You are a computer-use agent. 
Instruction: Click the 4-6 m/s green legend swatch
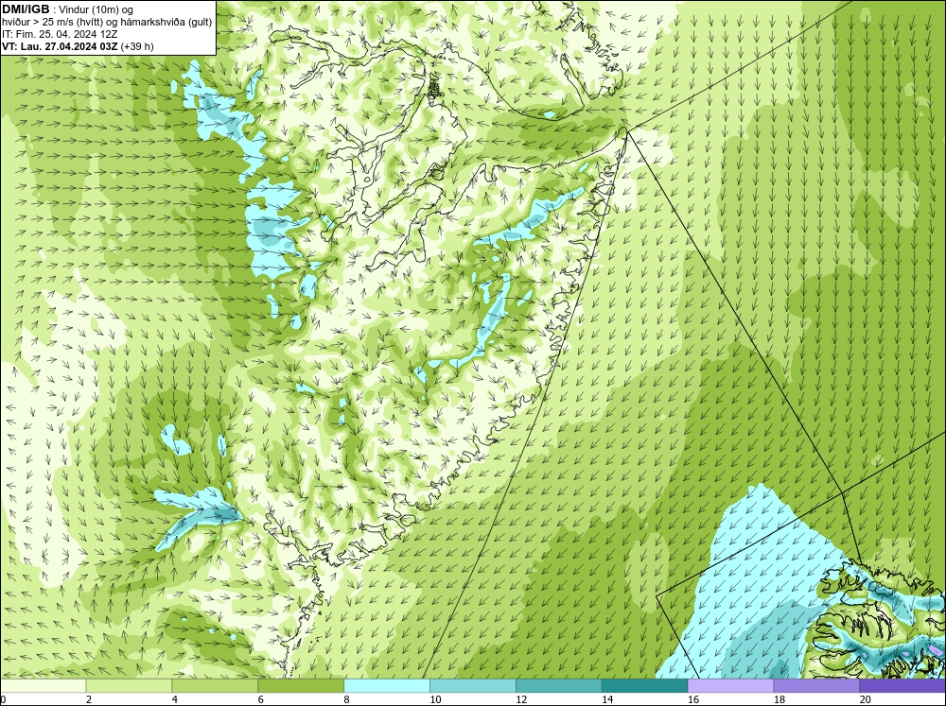(x=215, y=685)
